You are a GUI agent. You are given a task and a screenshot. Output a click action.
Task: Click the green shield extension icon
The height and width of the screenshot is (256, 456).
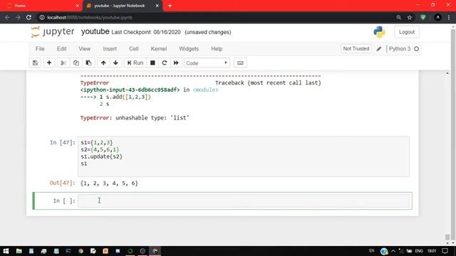(x=423, y=17)
